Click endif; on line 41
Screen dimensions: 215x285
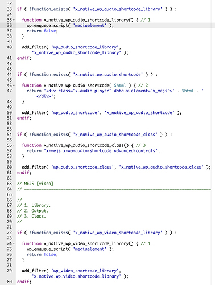click(x=24, y=58)
